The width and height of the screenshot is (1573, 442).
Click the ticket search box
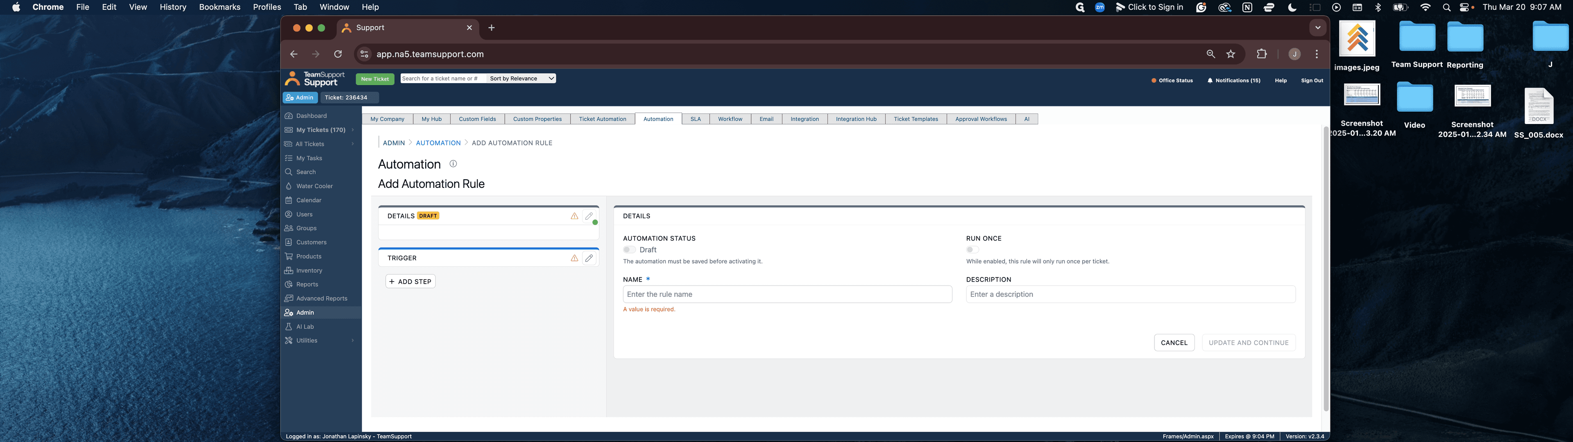[x=443, y=78]
